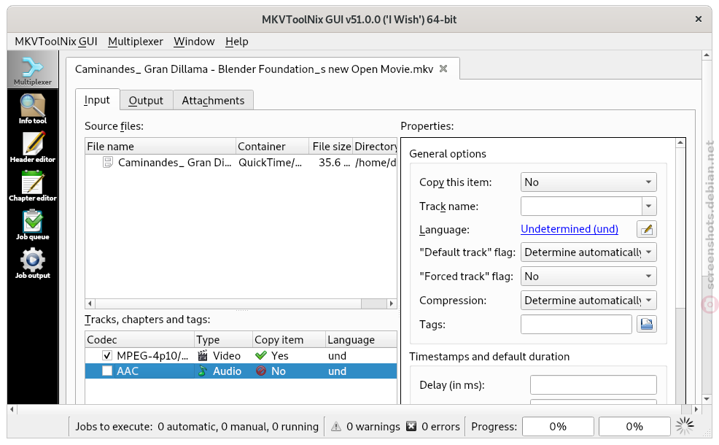This screenshot has height=445, width=719.
Task: Open the Copy this item dropdown
Action: (x=588, y=182)
